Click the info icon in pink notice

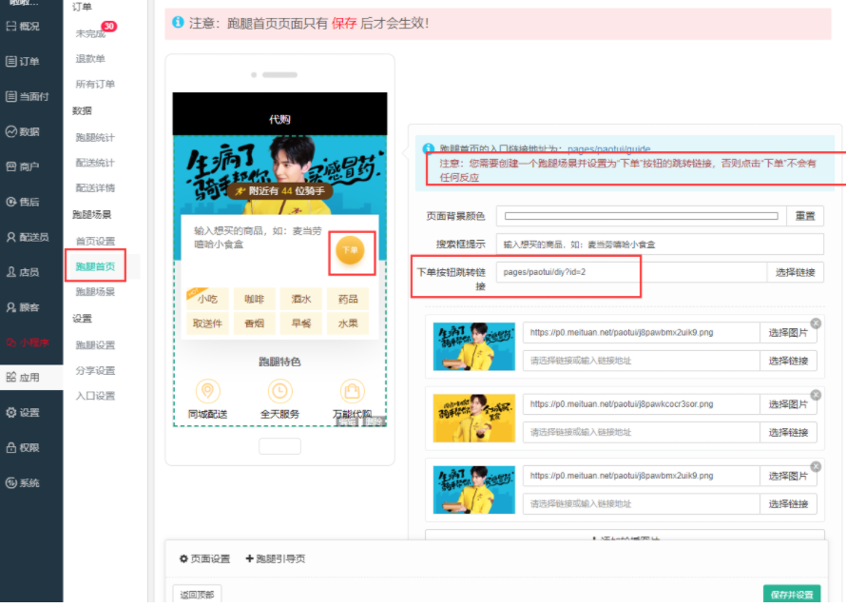coord(178,22)
